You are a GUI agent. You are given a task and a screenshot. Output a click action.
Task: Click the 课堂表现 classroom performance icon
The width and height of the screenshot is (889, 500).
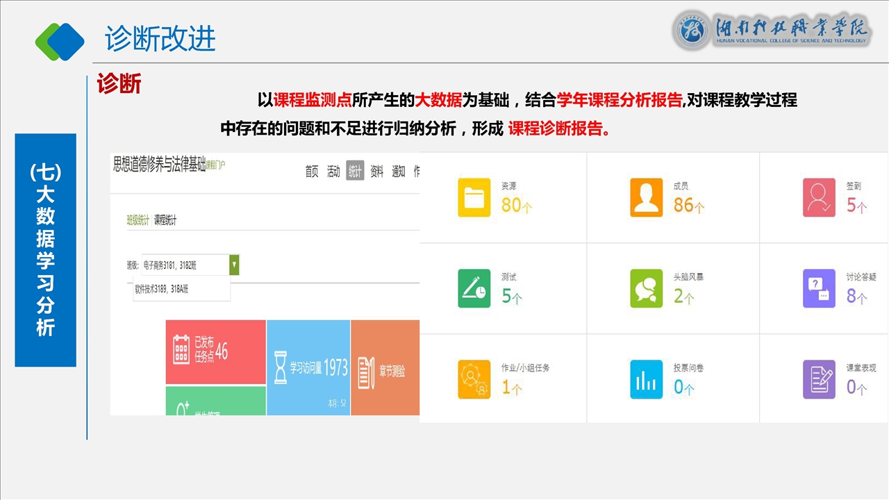(819, 379)
